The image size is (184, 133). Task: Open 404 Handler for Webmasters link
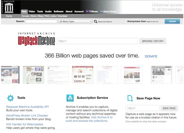25,124
